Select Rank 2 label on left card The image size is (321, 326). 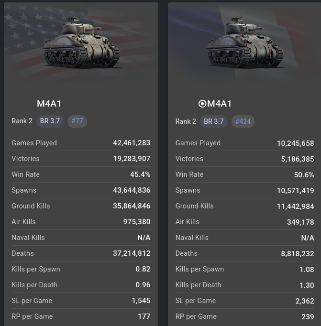(22, 121)
